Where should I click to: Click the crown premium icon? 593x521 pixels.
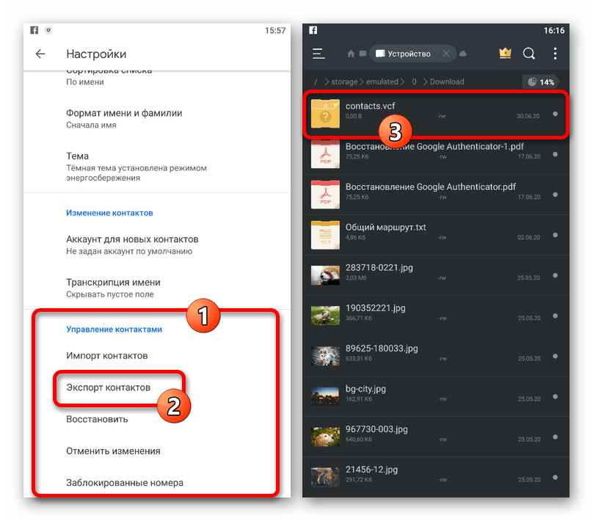(x=505, y=54)
